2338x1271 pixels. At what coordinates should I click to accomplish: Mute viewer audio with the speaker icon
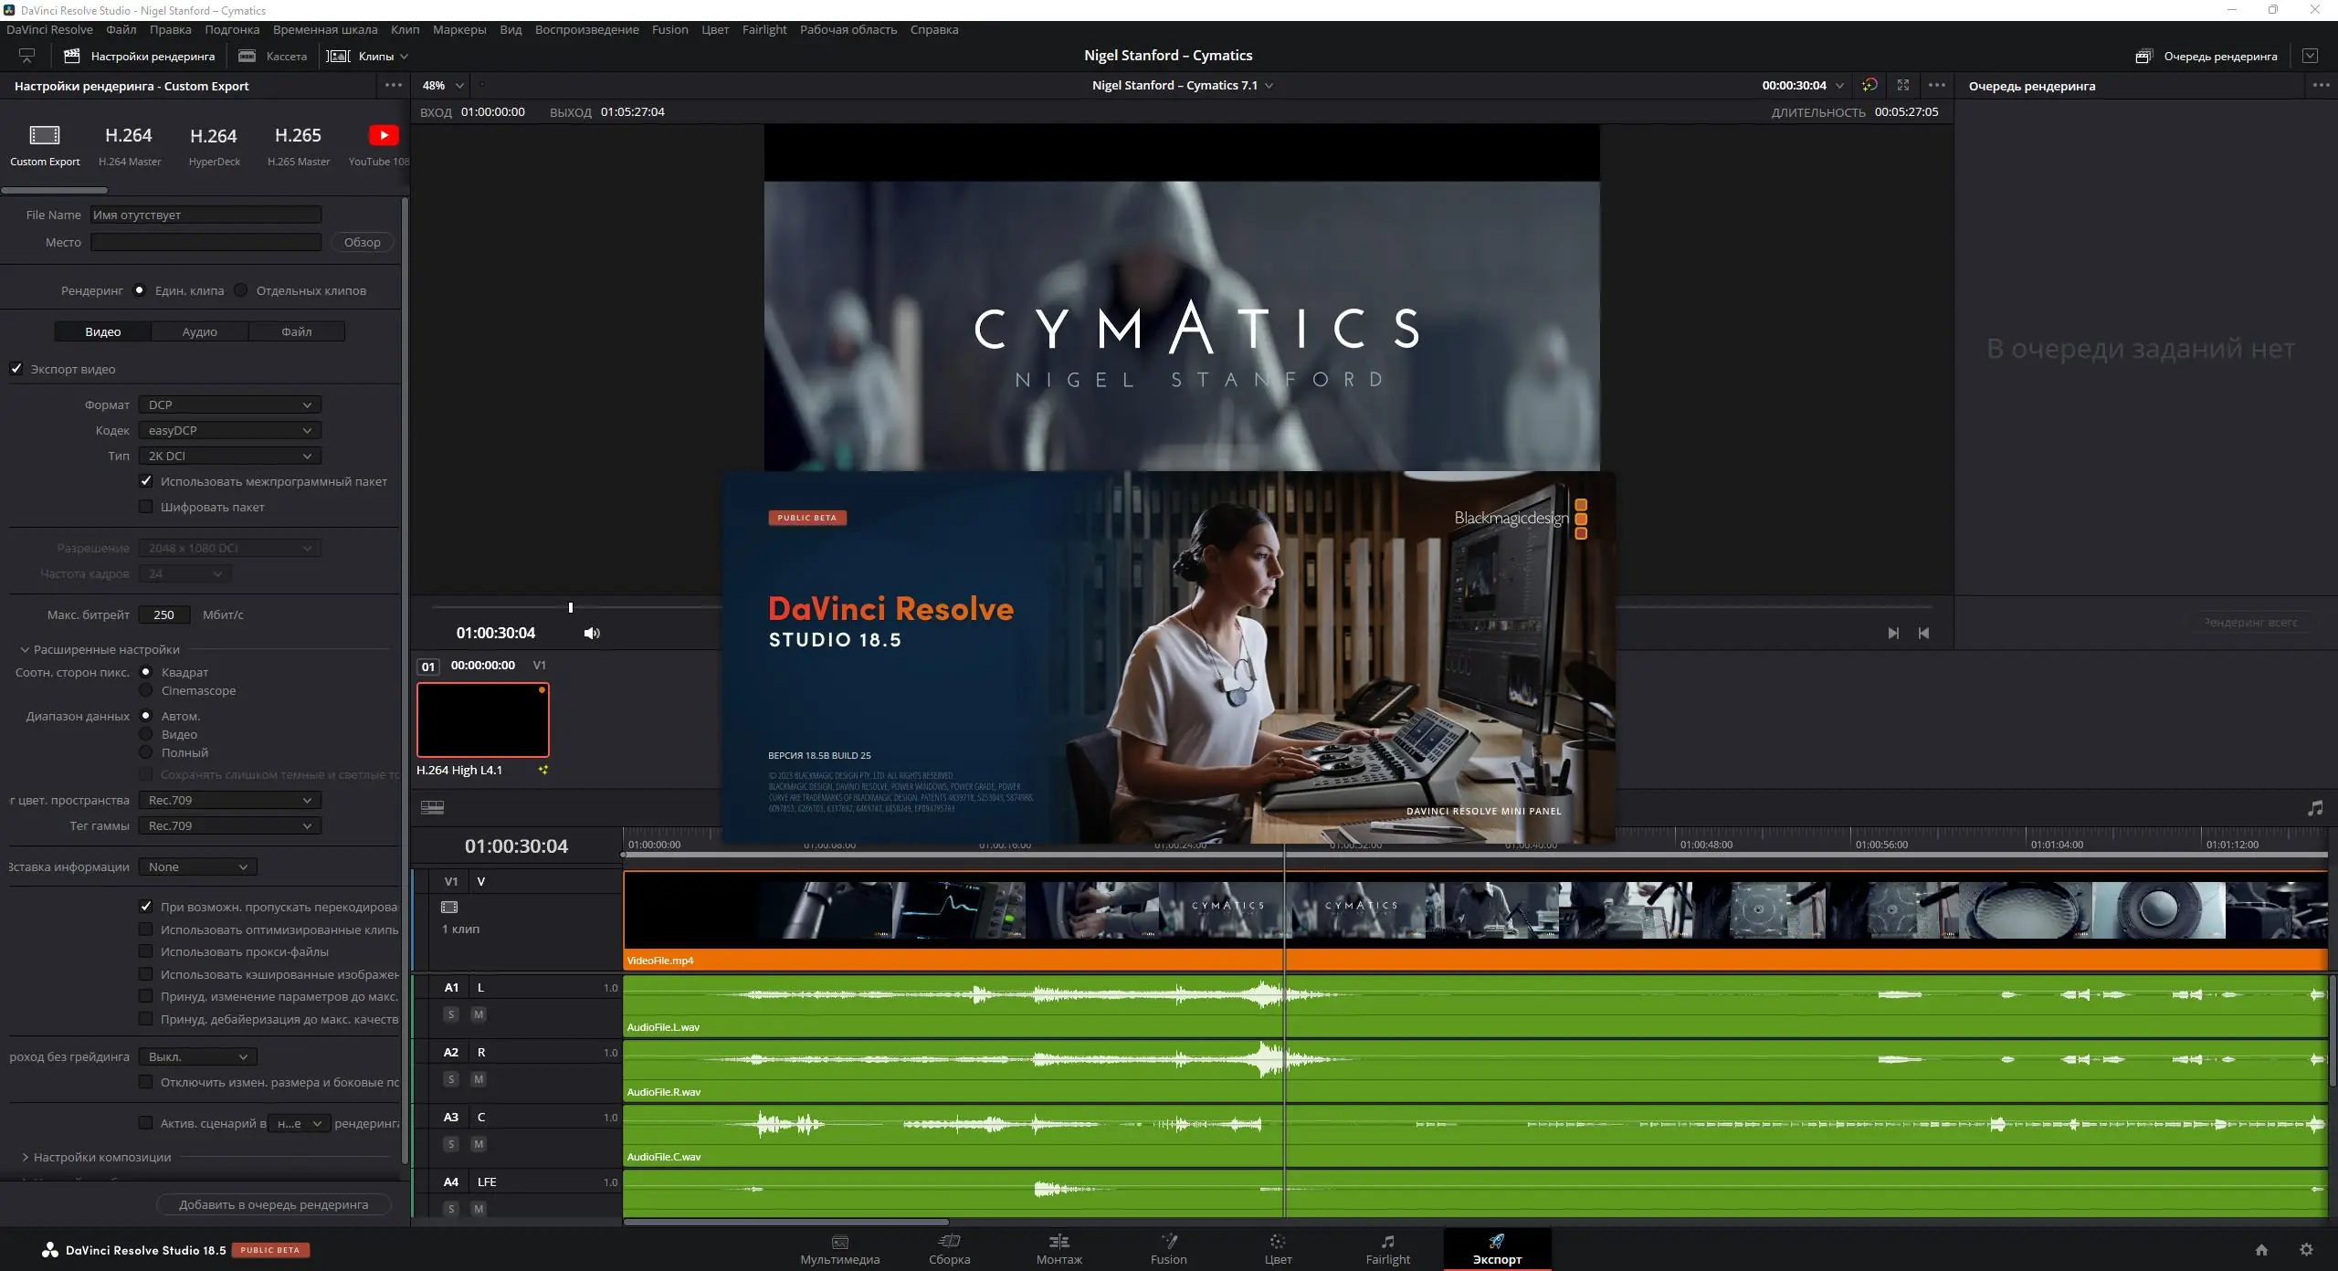592,632
